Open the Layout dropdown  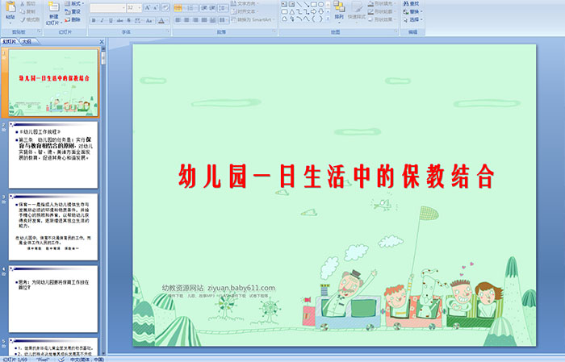[74, 3]
